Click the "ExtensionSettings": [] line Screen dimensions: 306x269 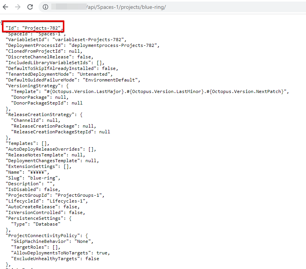click(x=39, y=167)
